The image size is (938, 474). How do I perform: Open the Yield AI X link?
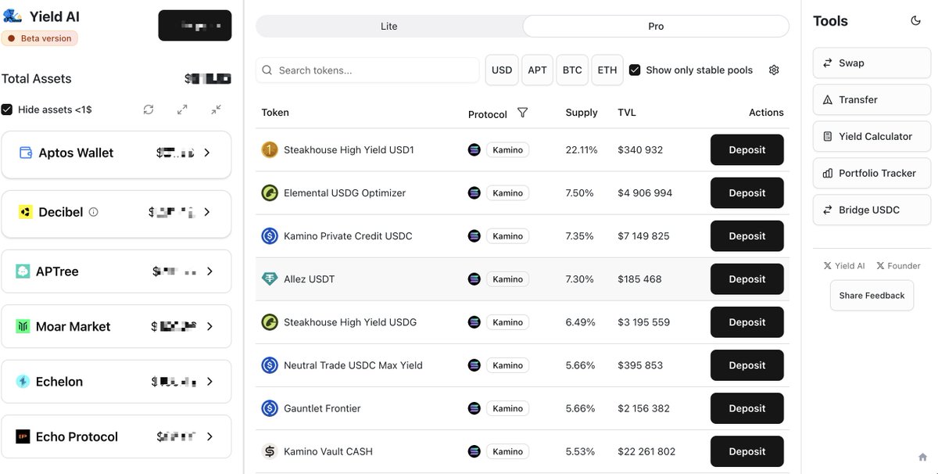[x=844, y=266]
